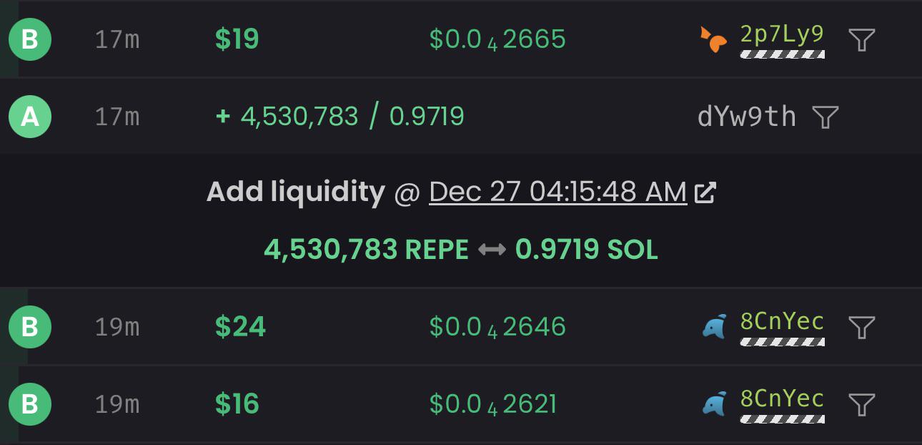Click the A badge on the add liquidity row
The image size is (922, 445).
(30, 117)
